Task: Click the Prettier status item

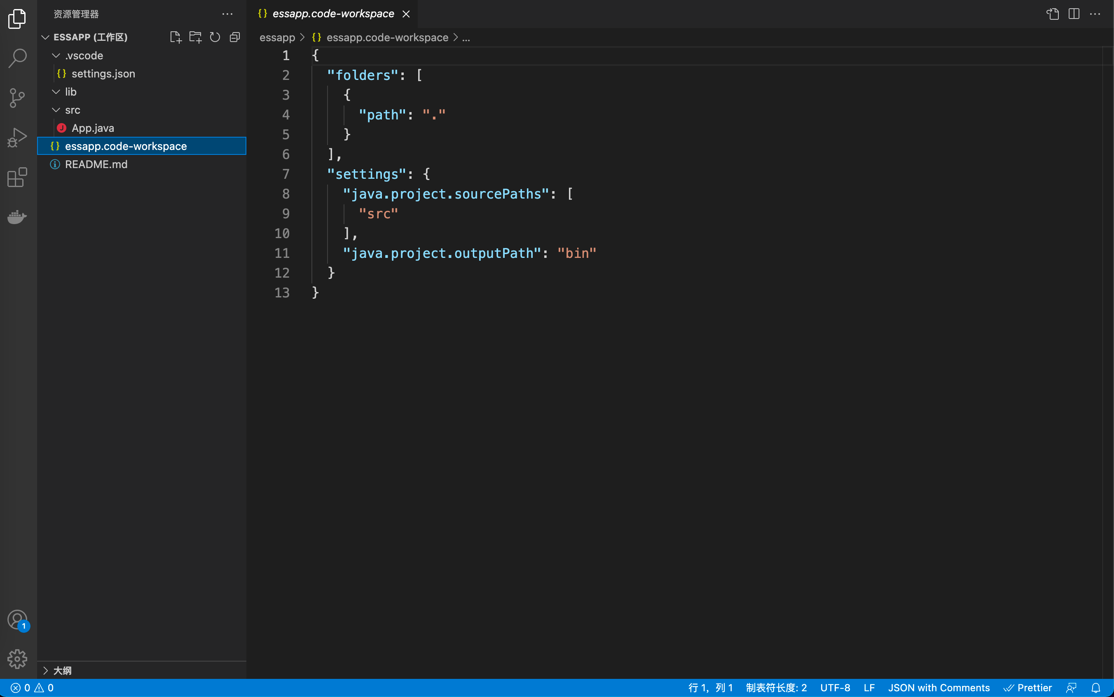Action: 1028,688
